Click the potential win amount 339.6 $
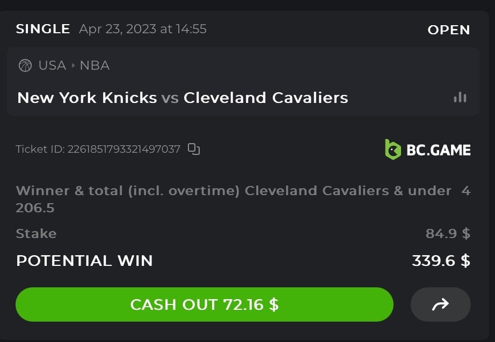Image resolution: width=495 pixels, height=342 pixels. pyautogui.click(x=441, y=261)
